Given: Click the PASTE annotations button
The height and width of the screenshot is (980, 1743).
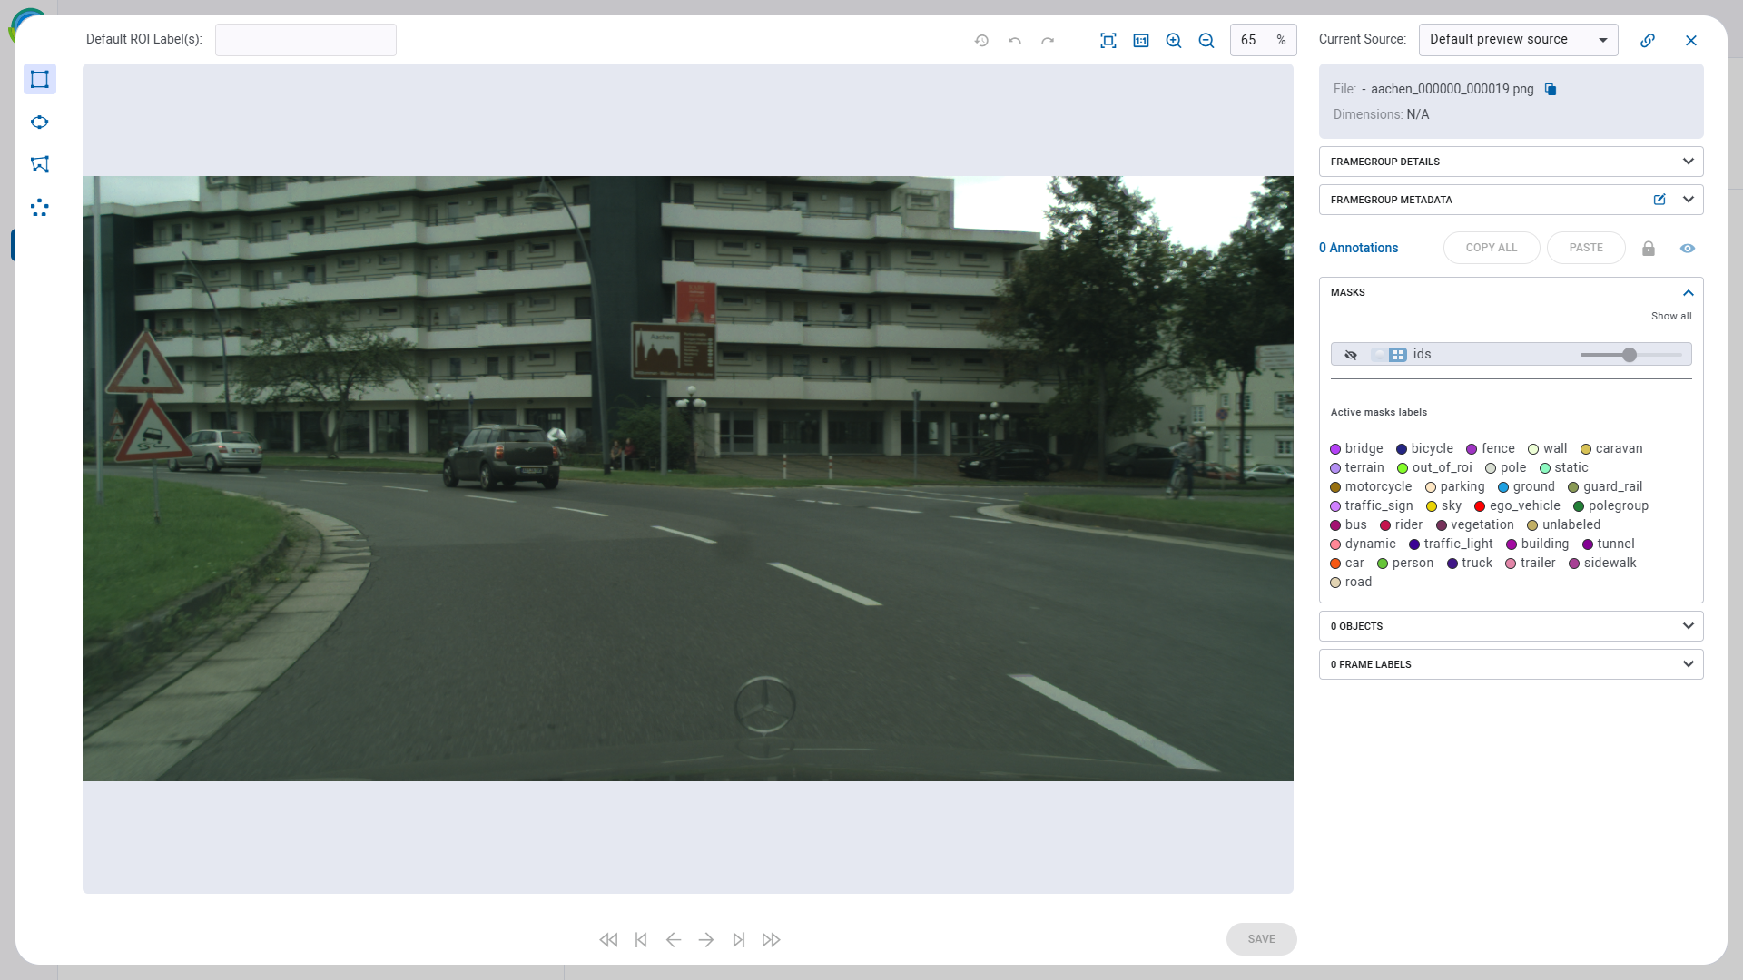Looking at the screenshot, I should (x=1585, y=248).
